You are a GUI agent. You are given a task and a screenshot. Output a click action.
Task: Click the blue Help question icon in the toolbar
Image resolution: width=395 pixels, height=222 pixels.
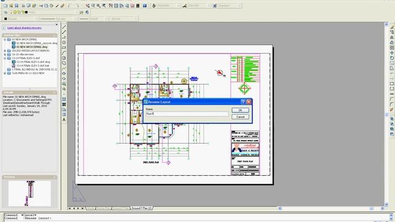[144, 6]
